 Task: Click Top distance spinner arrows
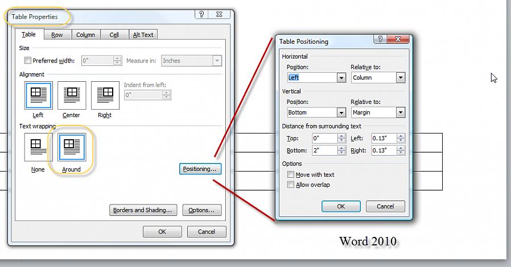coord(341,138)
